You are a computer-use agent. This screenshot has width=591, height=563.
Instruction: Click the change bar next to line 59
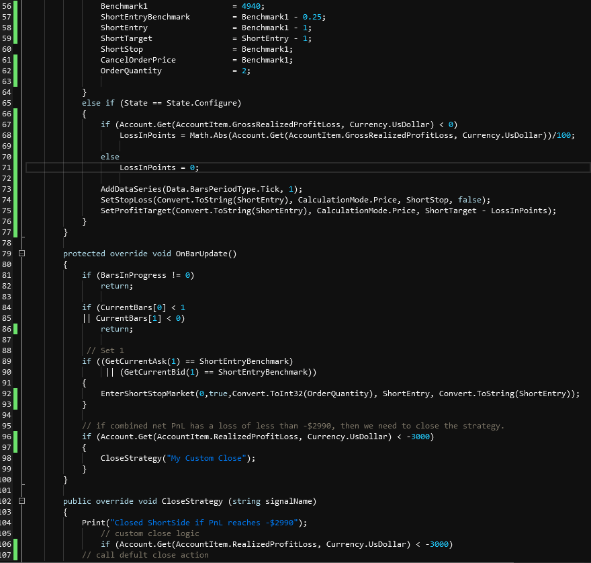coord(15,38)
